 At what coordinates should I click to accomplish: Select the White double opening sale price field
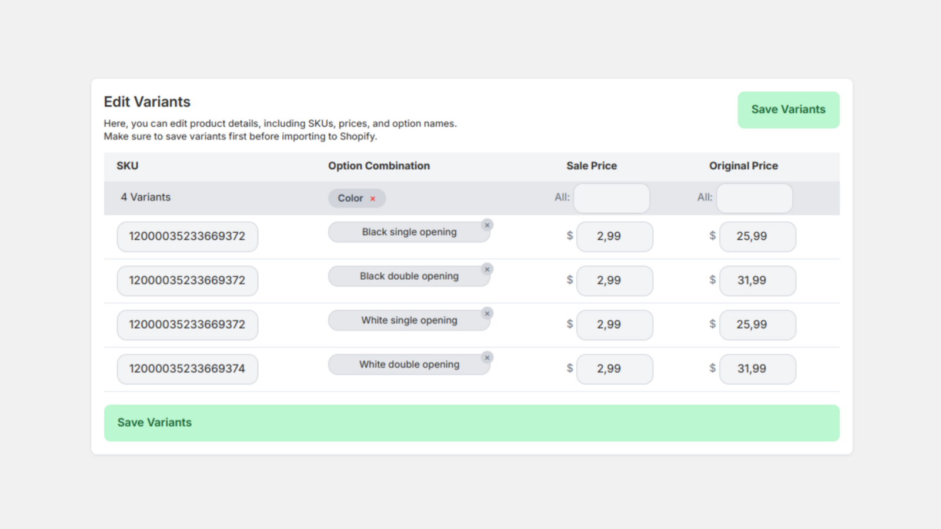click(x=614, y=369)
